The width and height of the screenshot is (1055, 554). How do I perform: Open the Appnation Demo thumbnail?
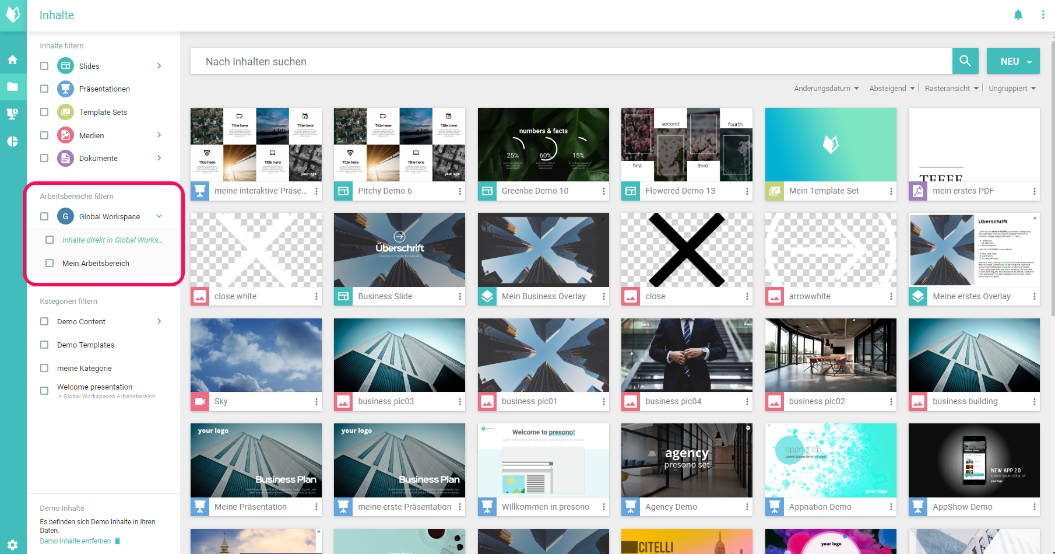[831, 460]
